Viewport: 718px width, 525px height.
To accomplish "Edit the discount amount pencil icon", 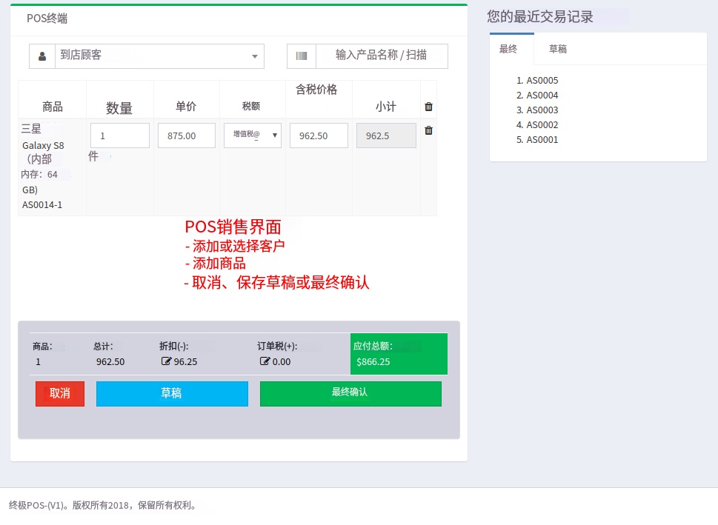I will tap(166, 362).
